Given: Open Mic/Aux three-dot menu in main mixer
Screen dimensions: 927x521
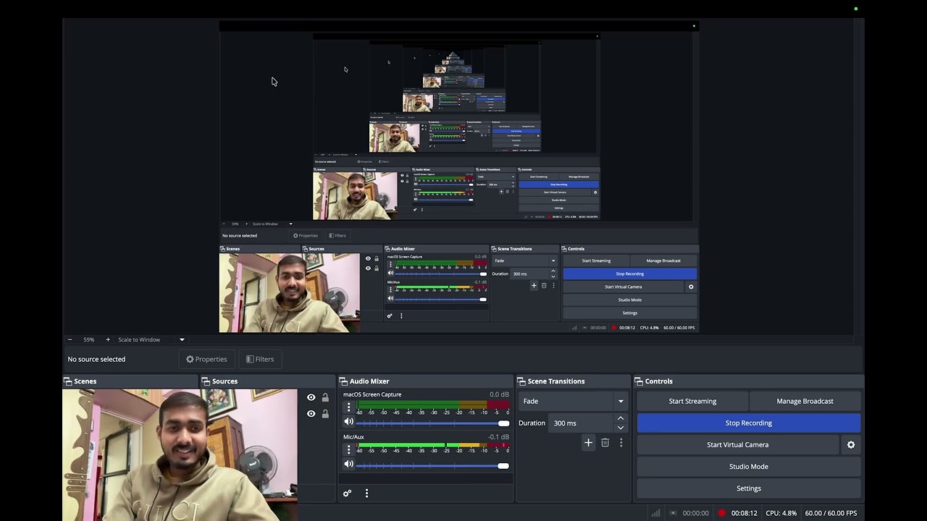Looking at the screenshot, I should pyautogui.click(x=348, y=449).
